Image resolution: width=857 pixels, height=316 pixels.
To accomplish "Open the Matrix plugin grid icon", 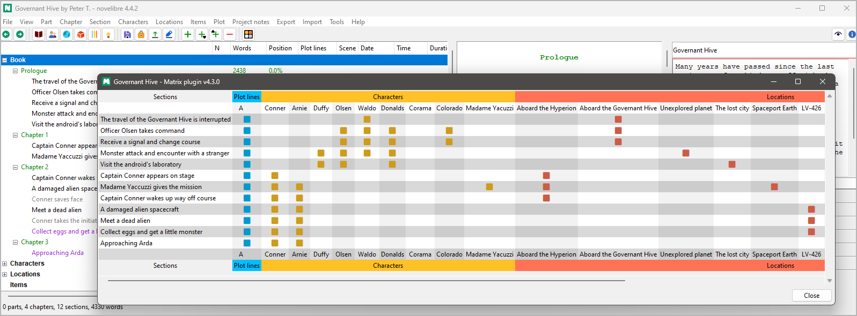I will [x=248, y=34].
